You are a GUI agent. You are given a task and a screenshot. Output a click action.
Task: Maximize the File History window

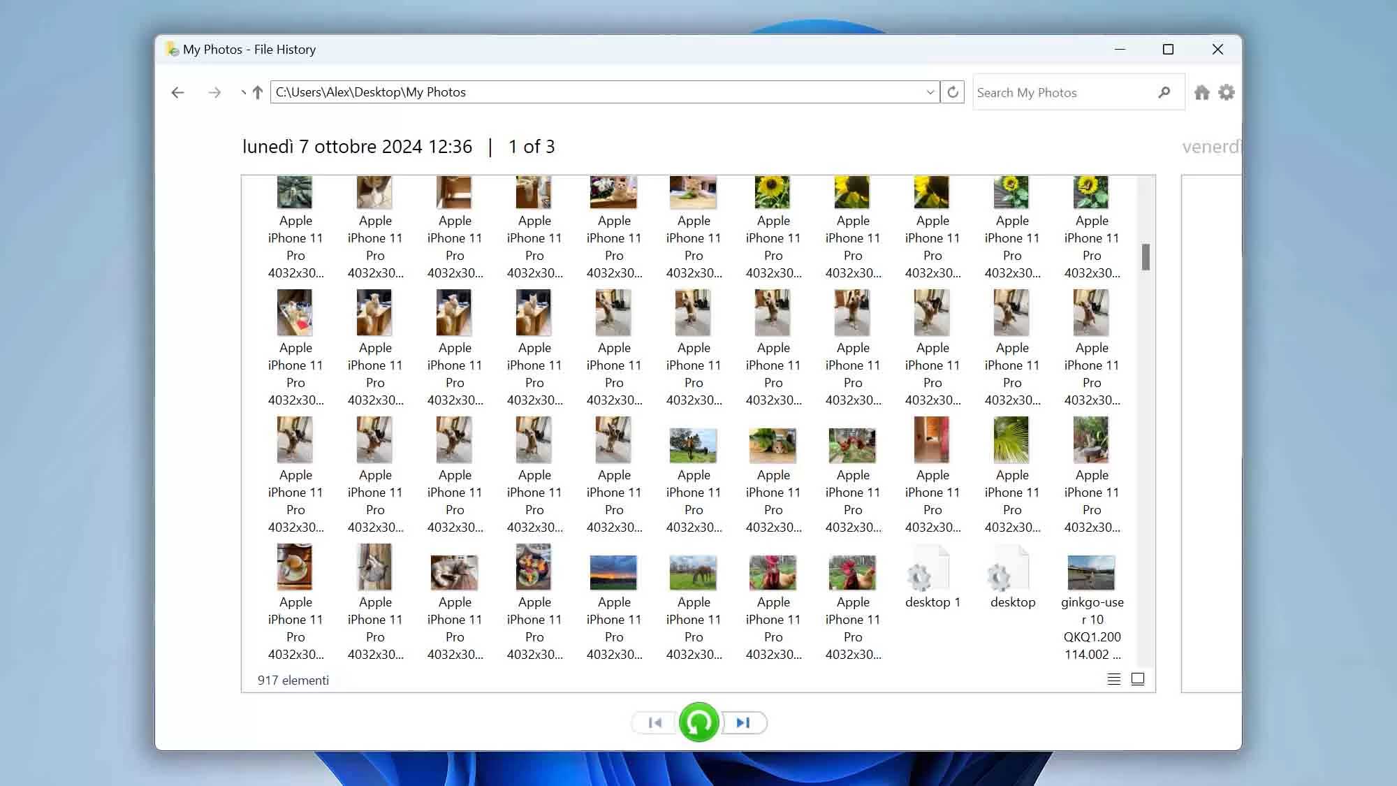coord(1168,50)
